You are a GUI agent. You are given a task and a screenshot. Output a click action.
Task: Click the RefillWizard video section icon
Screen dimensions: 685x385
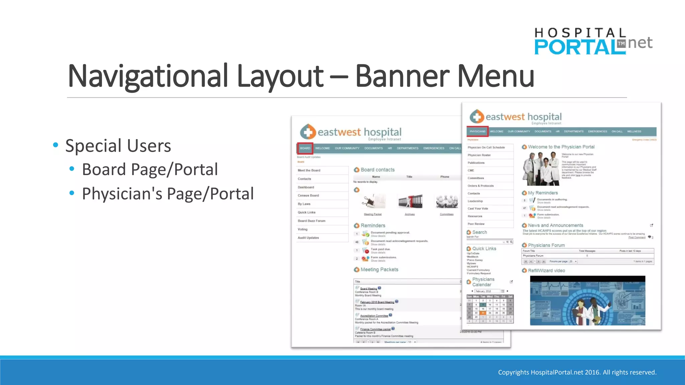[x=524, y=271]
